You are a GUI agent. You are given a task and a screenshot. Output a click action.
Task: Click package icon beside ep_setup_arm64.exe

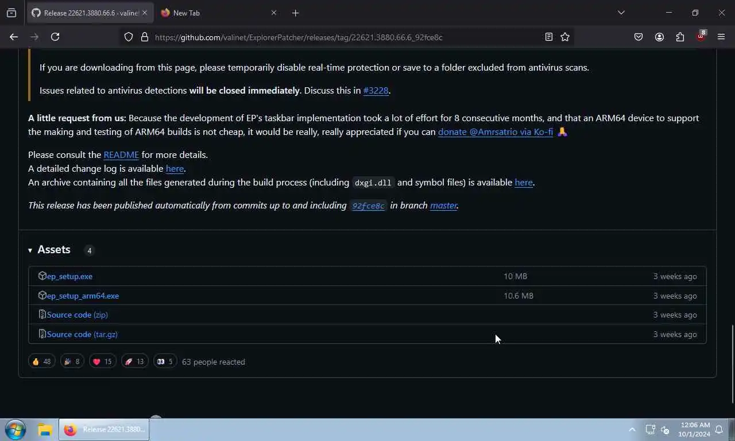click(x=42, y=296)
